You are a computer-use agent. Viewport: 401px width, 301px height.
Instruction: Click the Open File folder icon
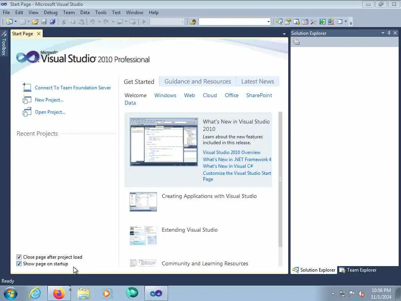click(35, 22)
